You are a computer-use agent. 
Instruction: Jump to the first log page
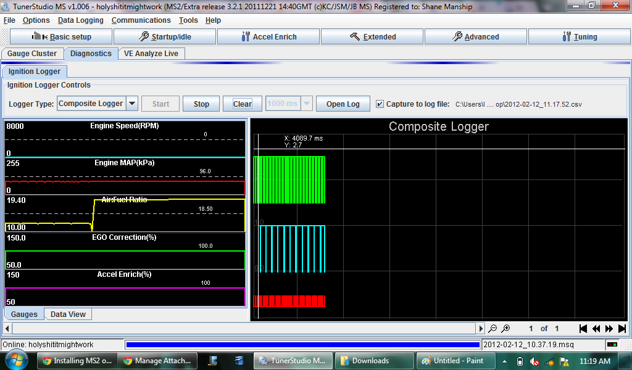(583, 329)
